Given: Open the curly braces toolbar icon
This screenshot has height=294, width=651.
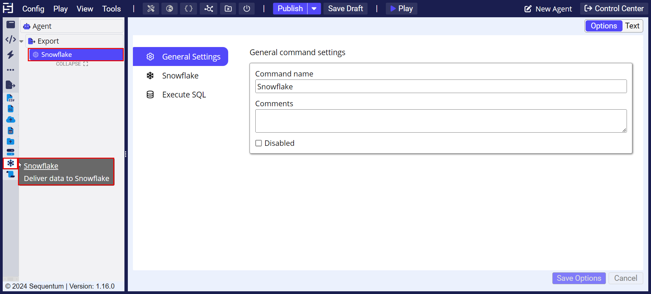Looking at the screenshot, I should (189, 9).
